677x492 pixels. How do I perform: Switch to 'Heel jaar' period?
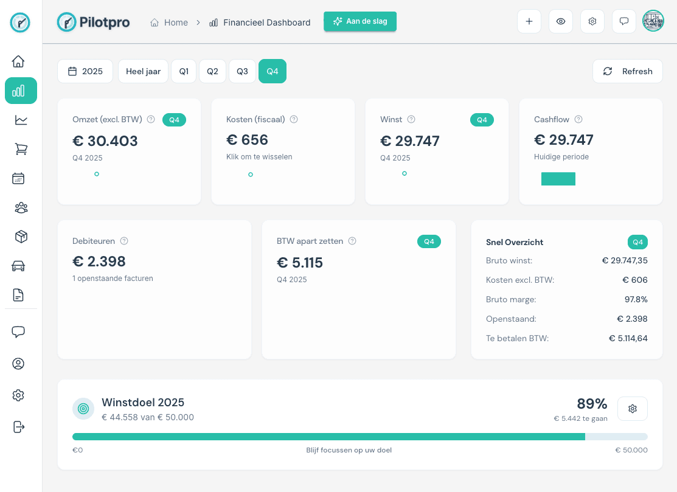point(143,71)
